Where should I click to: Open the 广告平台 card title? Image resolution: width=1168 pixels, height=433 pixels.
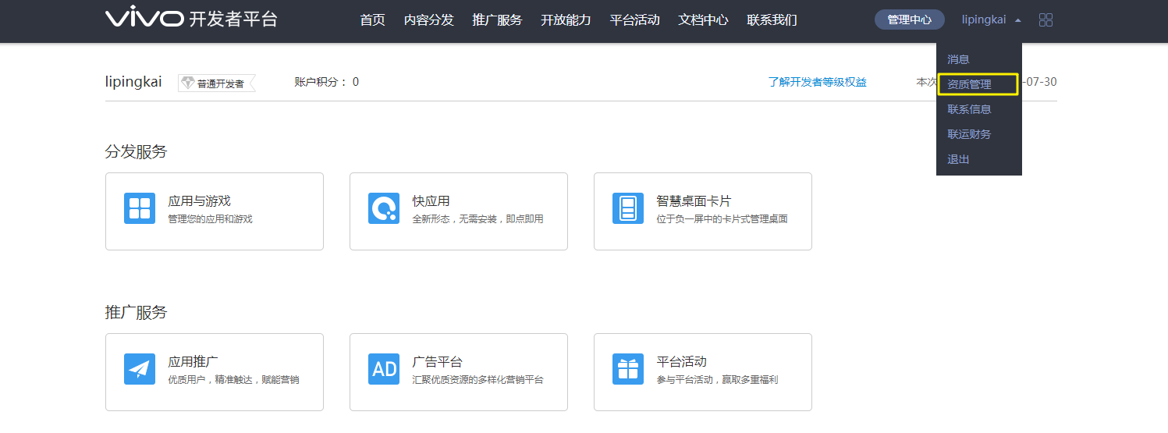pyautogui.click(x=437, y=362)
